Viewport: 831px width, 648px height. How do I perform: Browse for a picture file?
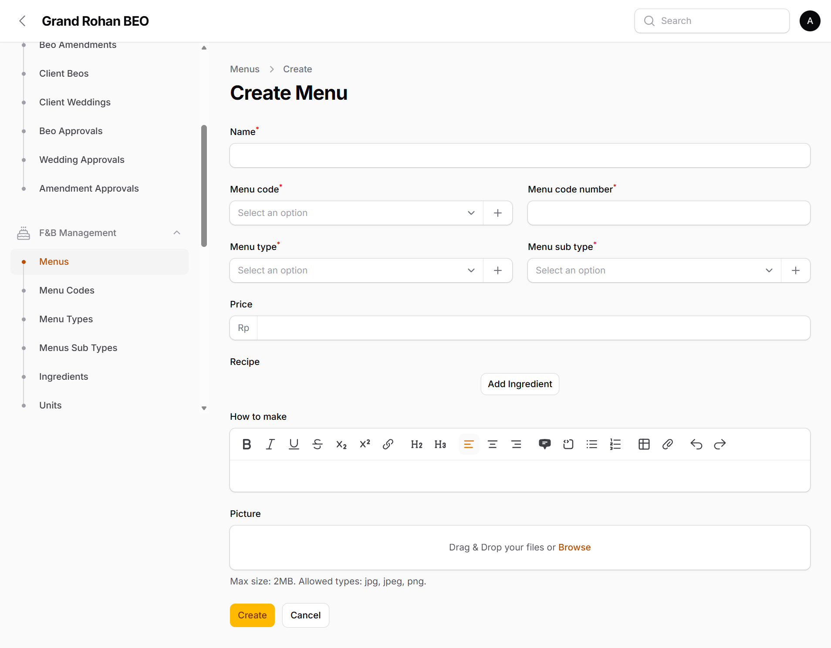(x=574, y=547)
